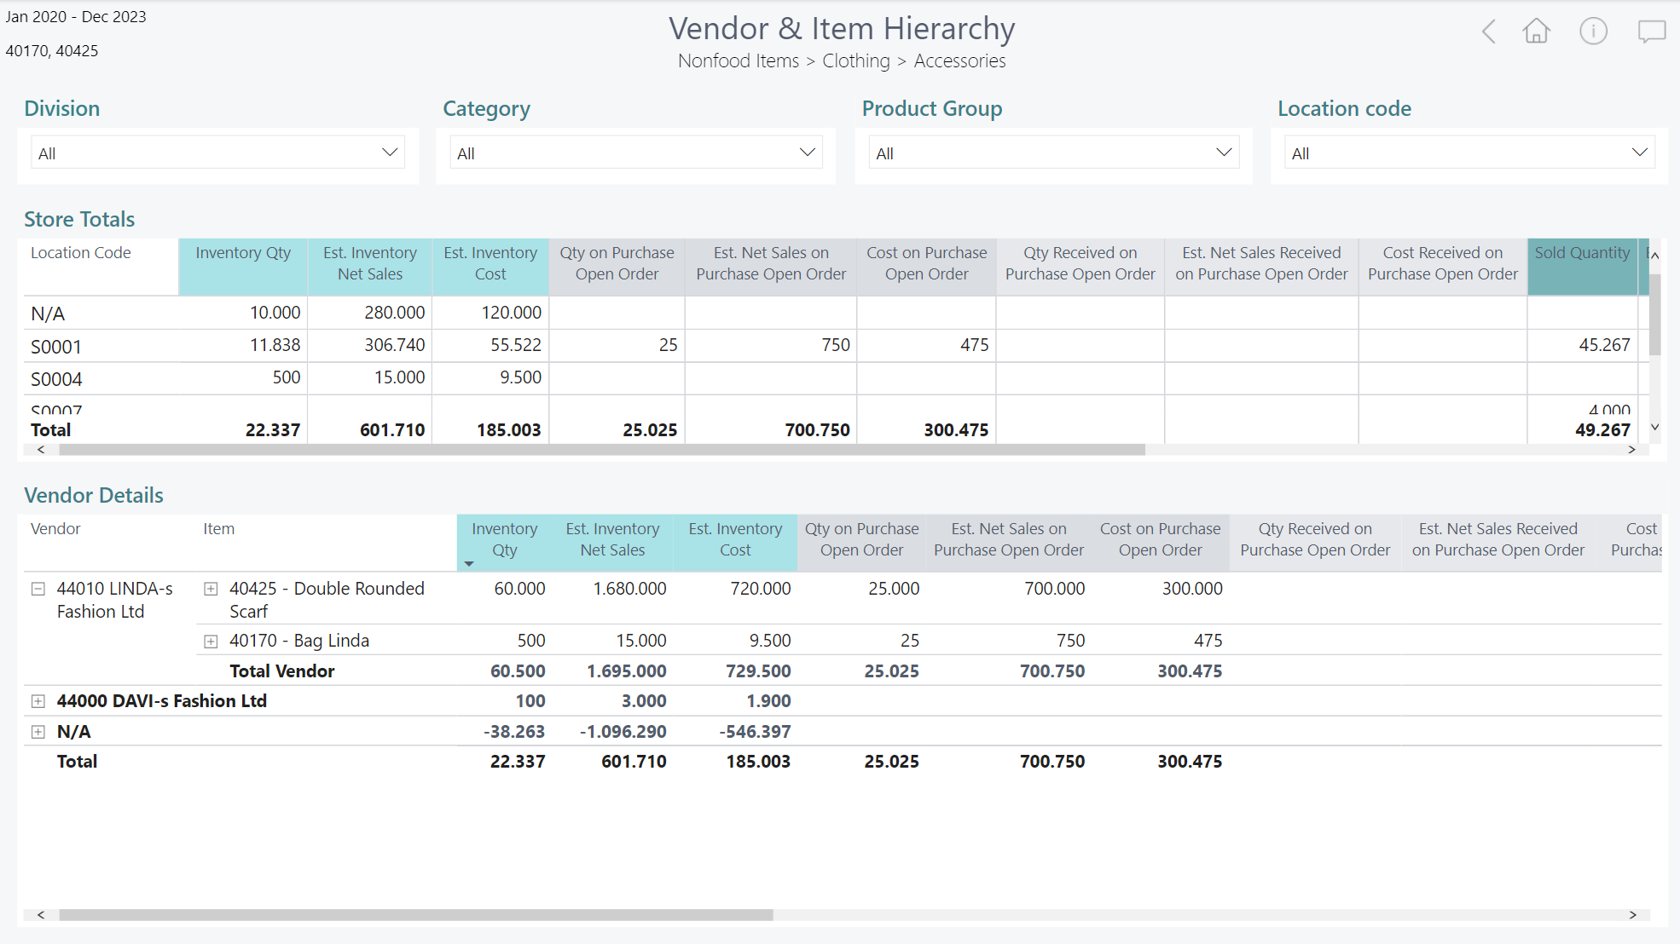
Task: Click the Est. Inventory Cost header in Store Totals
Action: [490, 263]
